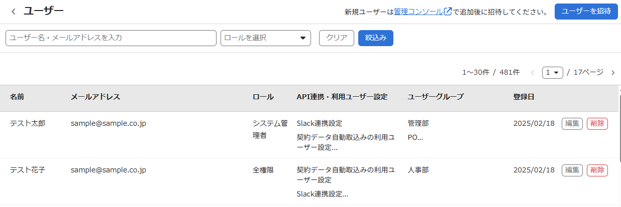Focus the user name and email search field
Viewport: 621px width, 207px height.
(x=111, y=38)
